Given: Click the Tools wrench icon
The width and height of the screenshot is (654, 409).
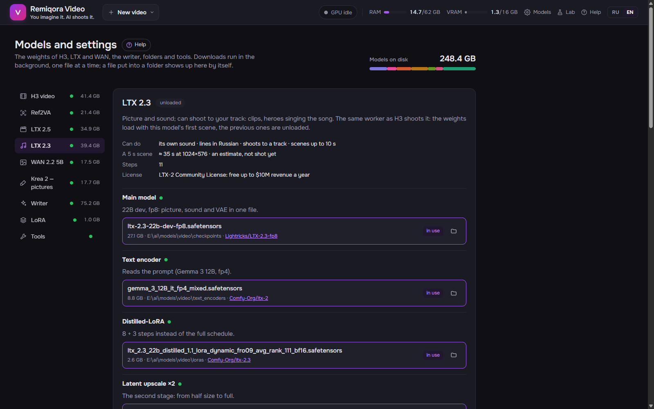Looking at the screenshot, I should (x=23, y=236).
